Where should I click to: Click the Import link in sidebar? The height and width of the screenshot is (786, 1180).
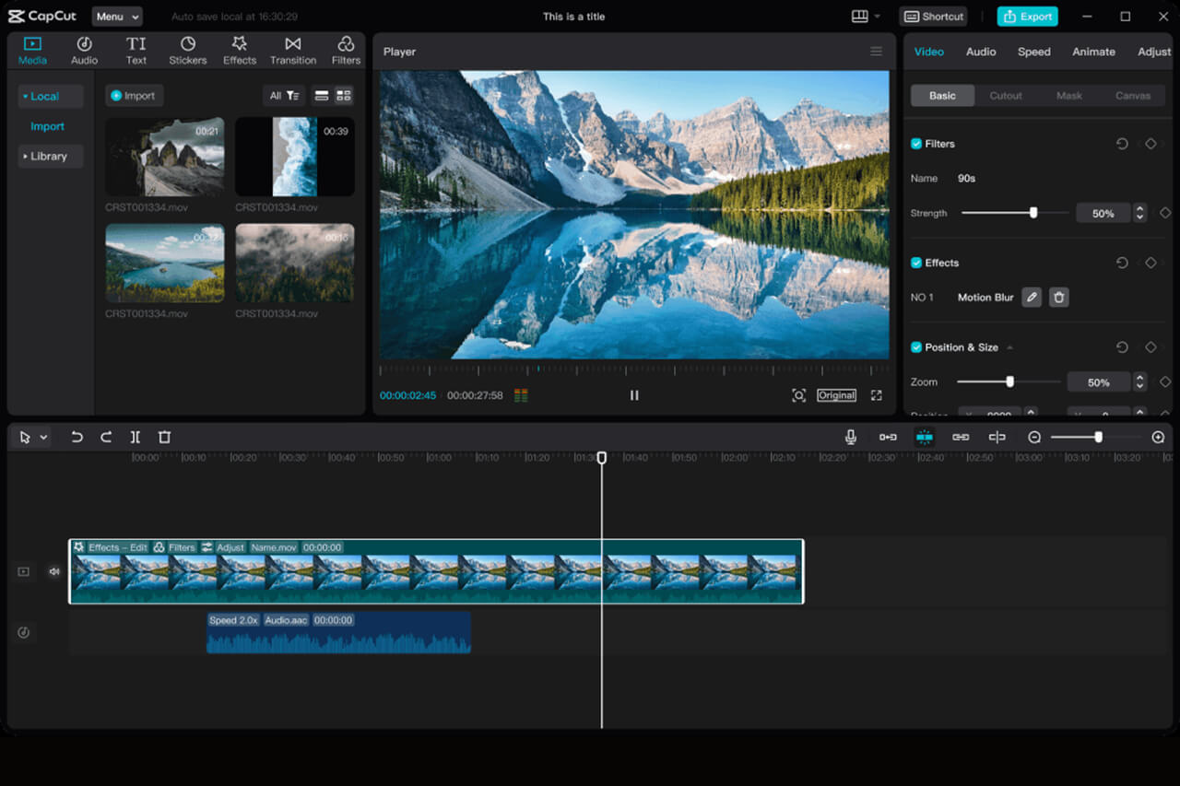click(x=48, y=126)
